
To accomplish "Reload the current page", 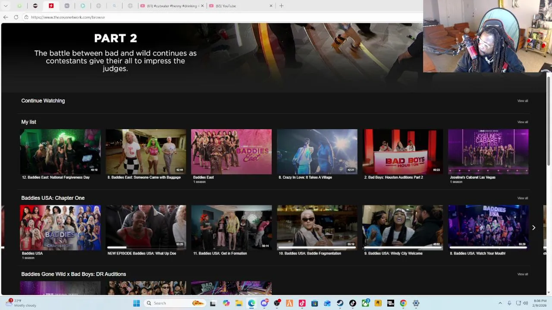I will 16,17.
